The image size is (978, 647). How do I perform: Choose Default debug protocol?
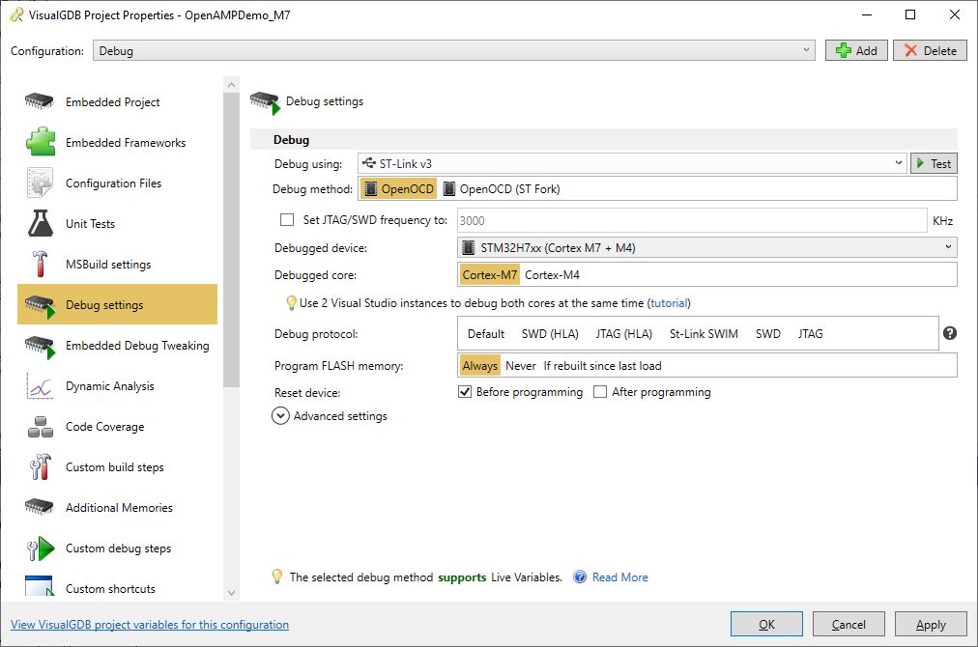point(486,334)
